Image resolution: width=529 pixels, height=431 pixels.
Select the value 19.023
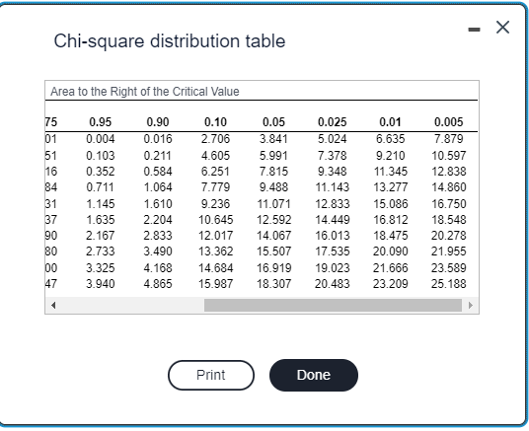pos(333,268)
